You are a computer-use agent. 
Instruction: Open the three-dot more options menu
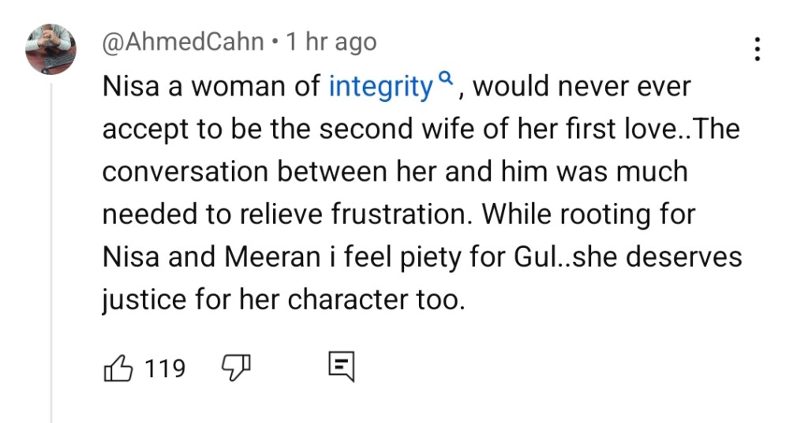(x=757, y=49)
